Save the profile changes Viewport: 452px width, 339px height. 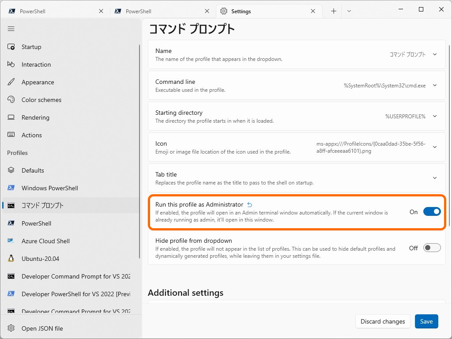(426, 321)
